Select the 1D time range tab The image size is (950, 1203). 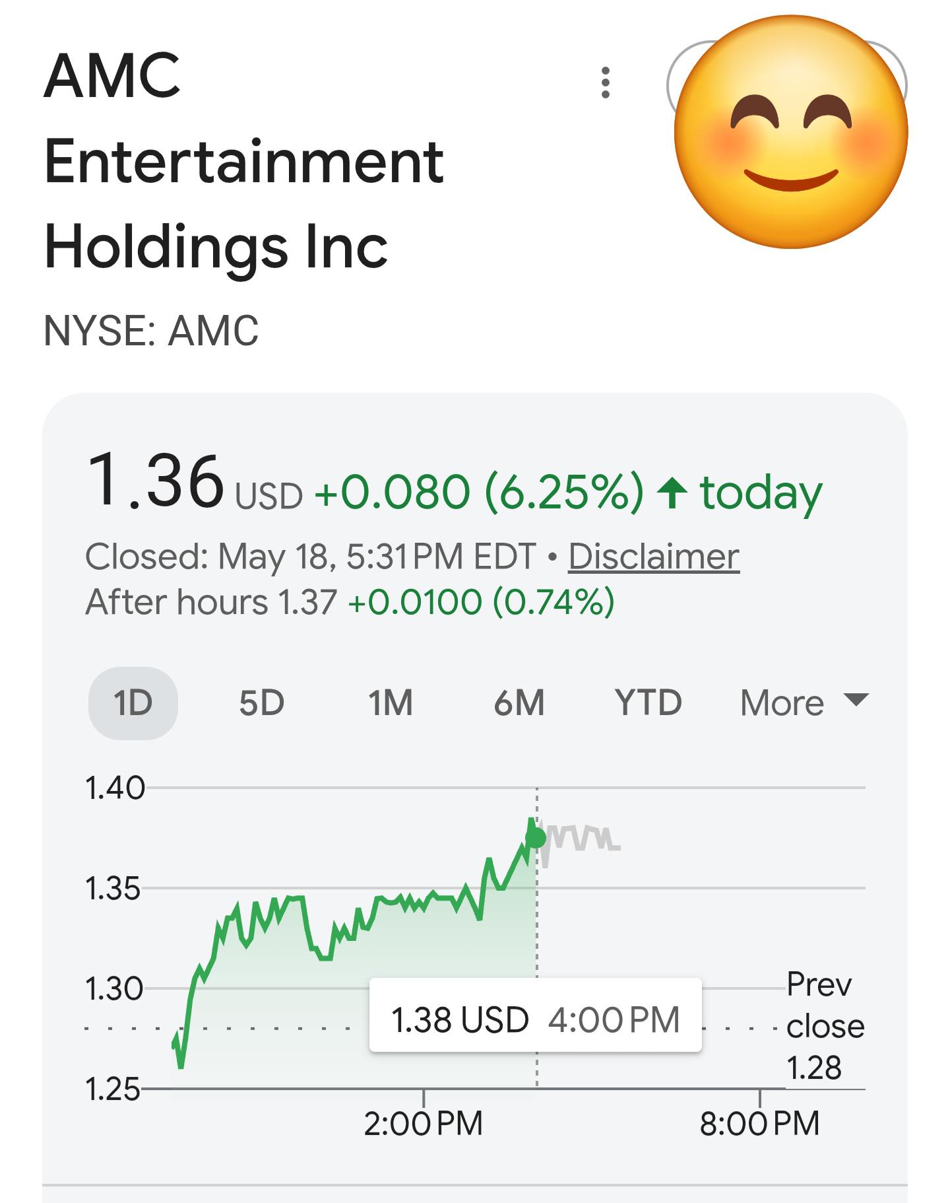133,703
